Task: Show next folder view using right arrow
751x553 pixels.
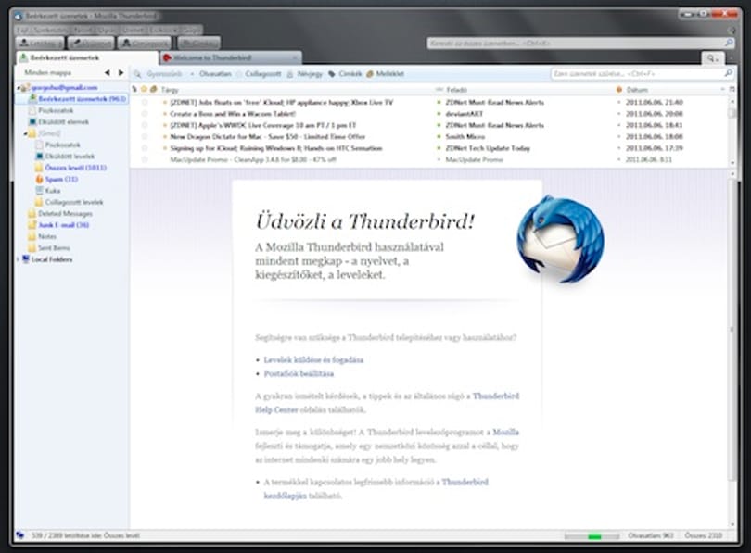Action: 121,72
